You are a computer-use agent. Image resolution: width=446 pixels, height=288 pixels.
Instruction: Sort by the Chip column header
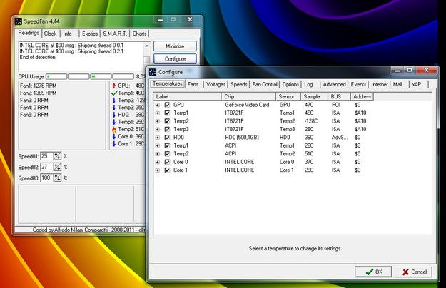[x=248, y=96]
